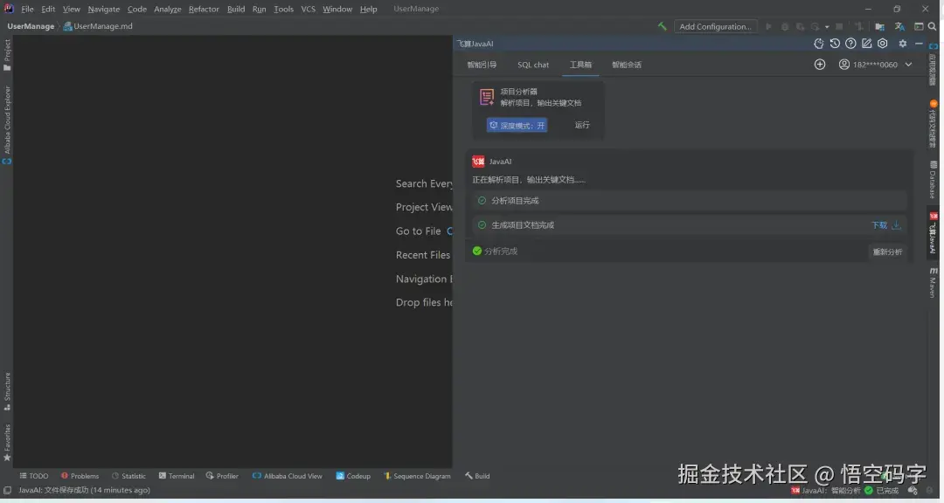The height and width of the screenshot is (503, 944).
Task: Click the download arrow icon beside 下载
Action: point(896,225)
